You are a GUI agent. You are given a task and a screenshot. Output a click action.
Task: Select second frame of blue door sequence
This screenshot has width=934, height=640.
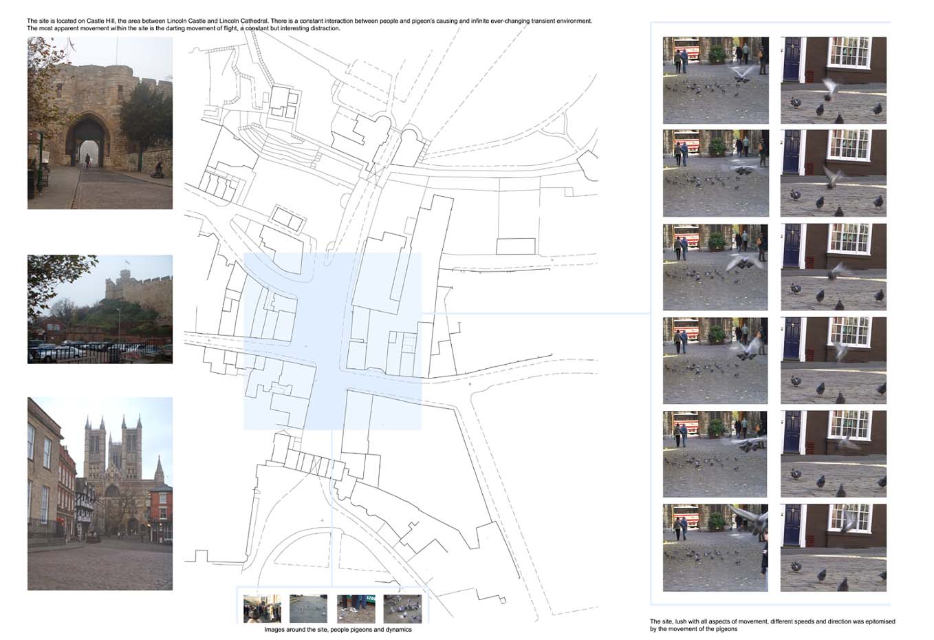[834, 173]
